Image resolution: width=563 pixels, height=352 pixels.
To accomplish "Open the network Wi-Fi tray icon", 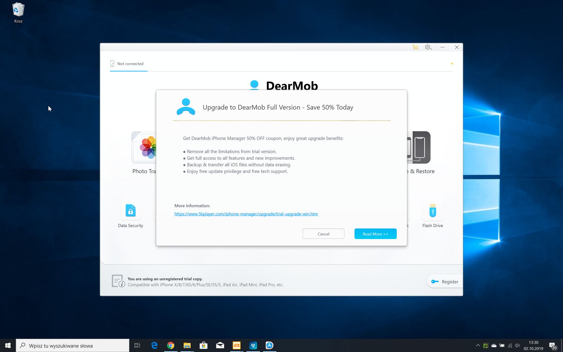I will pyautogui.click(x=510, y=345).
